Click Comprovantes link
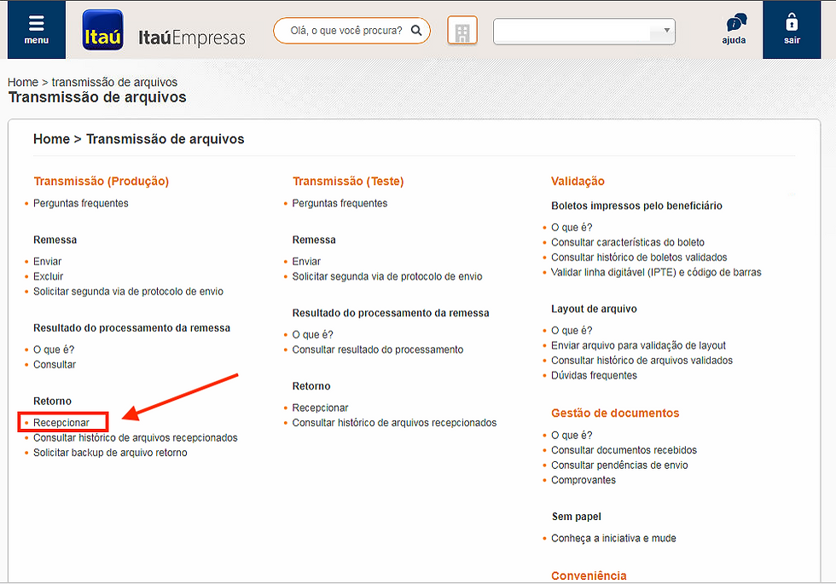 [x=583, y=479]
